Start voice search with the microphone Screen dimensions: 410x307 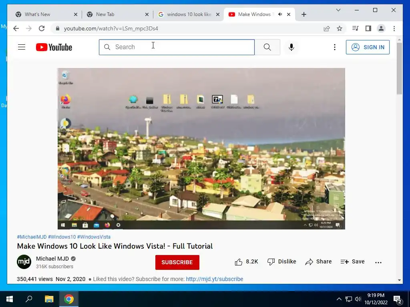(291, 47)
